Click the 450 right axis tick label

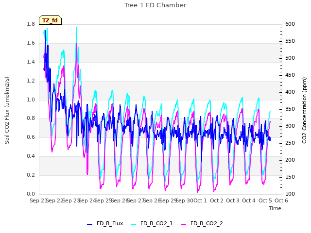tap(290, 75)
